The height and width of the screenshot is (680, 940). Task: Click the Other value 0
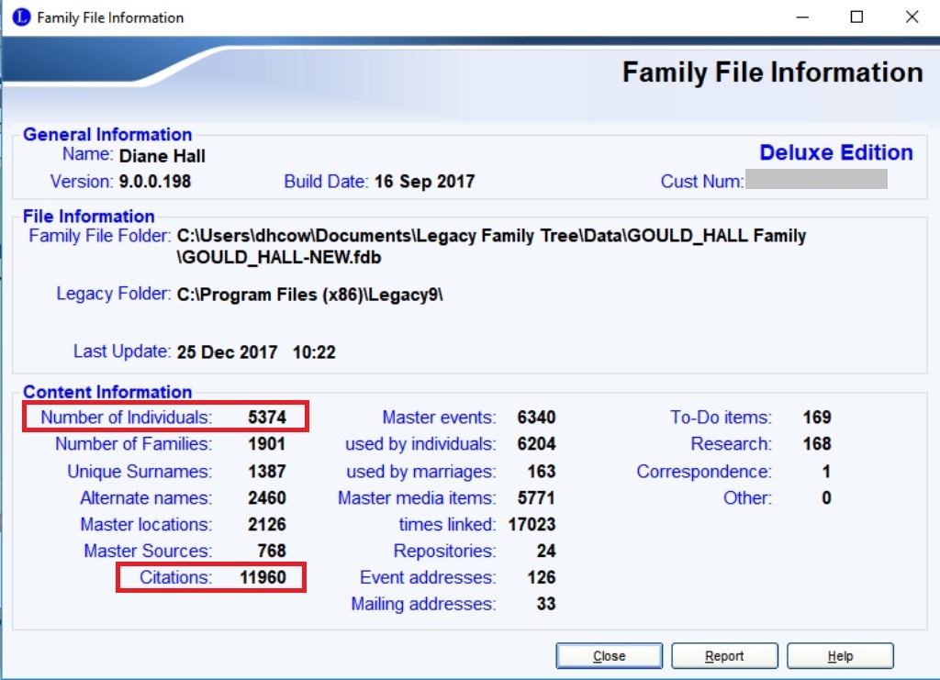(827, 498)
